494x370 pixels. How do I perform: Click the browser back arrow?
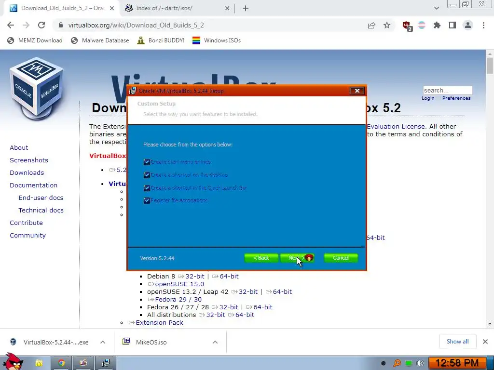11,25
